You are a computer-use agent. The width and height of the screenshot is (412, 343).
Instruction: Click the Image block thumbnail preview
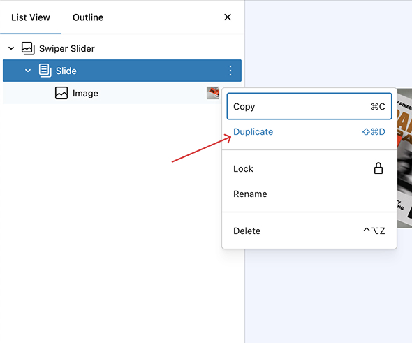pos(213,93)
